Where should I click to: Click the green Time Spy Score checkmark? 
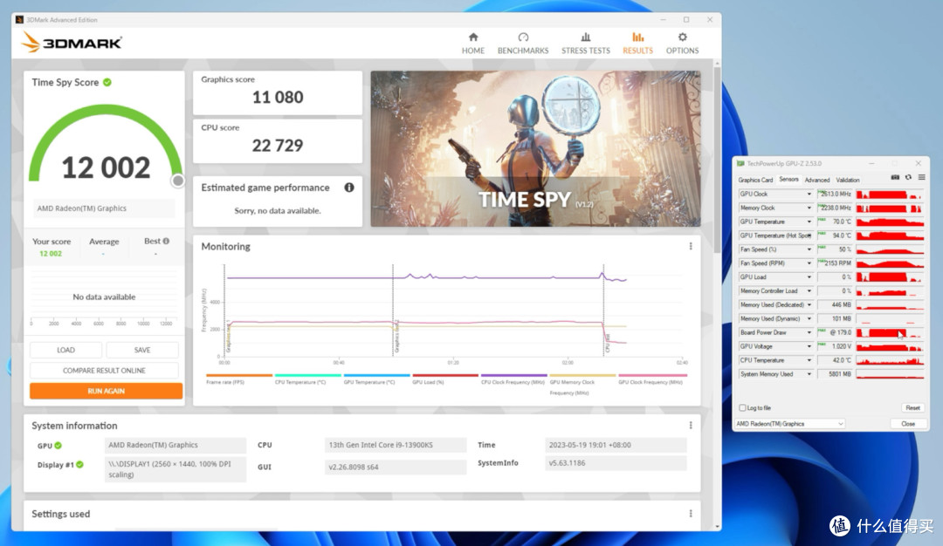click(107, 82)
